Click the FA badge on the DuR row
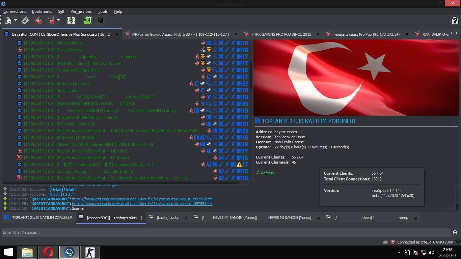461x259 pixels. [x=215, y=131]
